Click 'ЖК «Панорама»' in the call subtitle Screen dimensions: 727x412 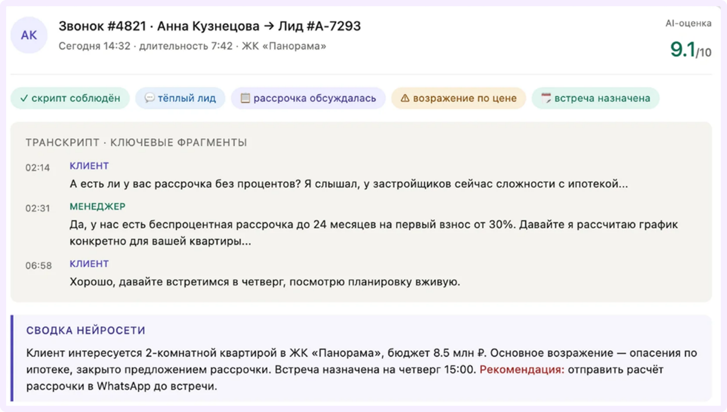284,46
